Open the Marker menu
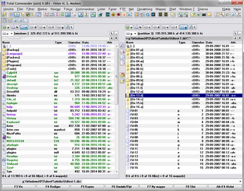 coord(42,9)
